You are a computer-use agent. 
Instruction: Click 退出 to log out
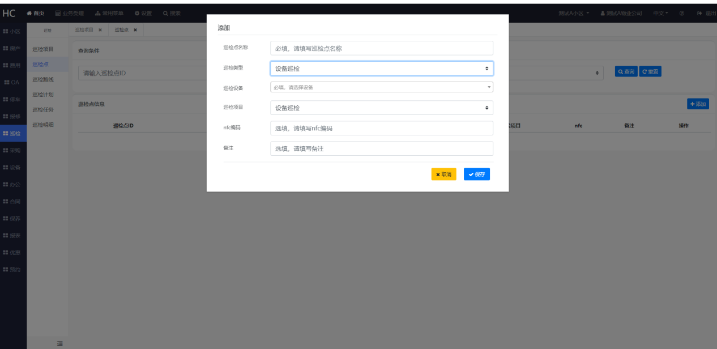coord(706,13)
